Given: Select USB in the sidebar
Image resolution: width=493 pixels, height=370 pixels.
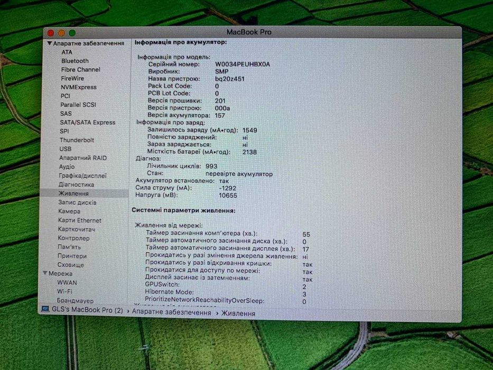Looking at the screenshot, I should [66, 149].
